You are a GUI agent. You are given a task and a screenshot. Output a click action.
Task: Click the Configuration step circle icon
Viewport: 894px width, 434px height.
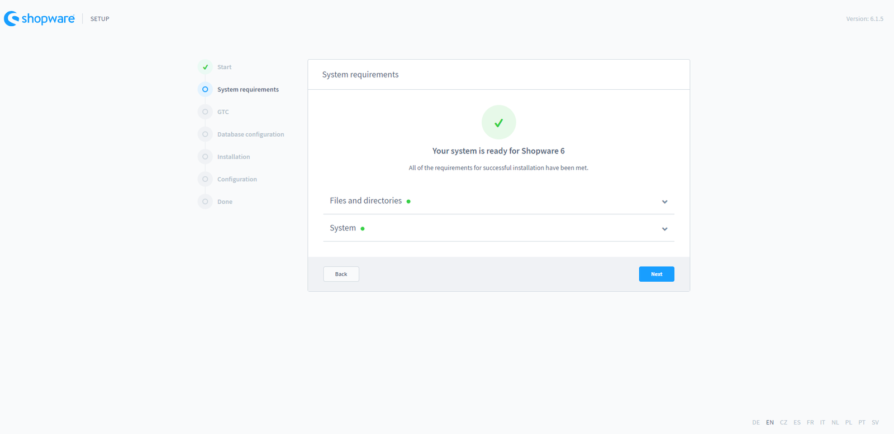coord(205,179)
